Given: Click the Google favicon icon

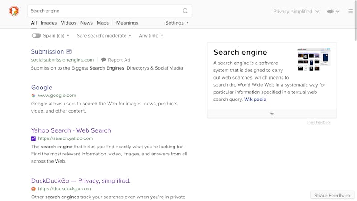Looking at the screenshot, I should [33, 96].
